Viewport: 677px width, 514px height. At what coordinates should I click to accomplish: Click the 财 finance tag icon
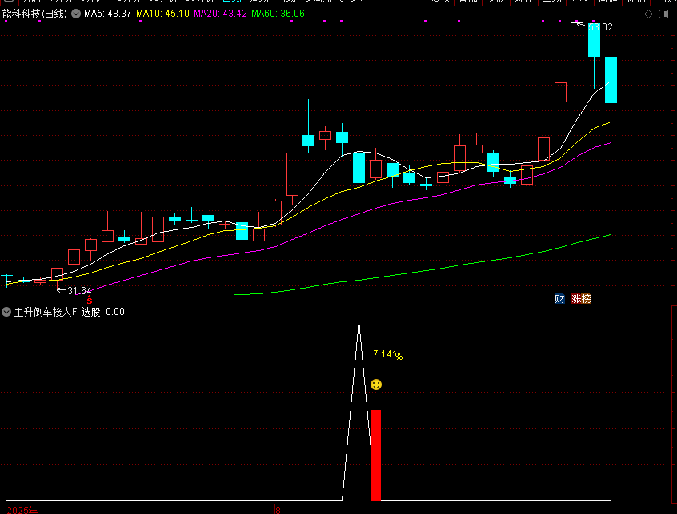(559, 299)
